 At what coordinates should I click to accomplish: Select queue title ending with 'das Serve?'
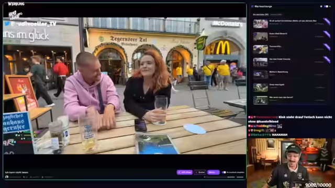tap(281, 98)
